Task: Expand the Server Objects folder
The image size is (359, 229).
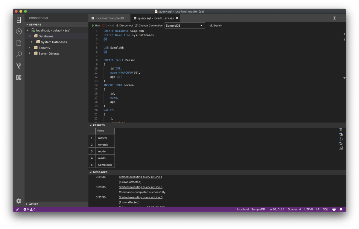Action: point(30,53)
